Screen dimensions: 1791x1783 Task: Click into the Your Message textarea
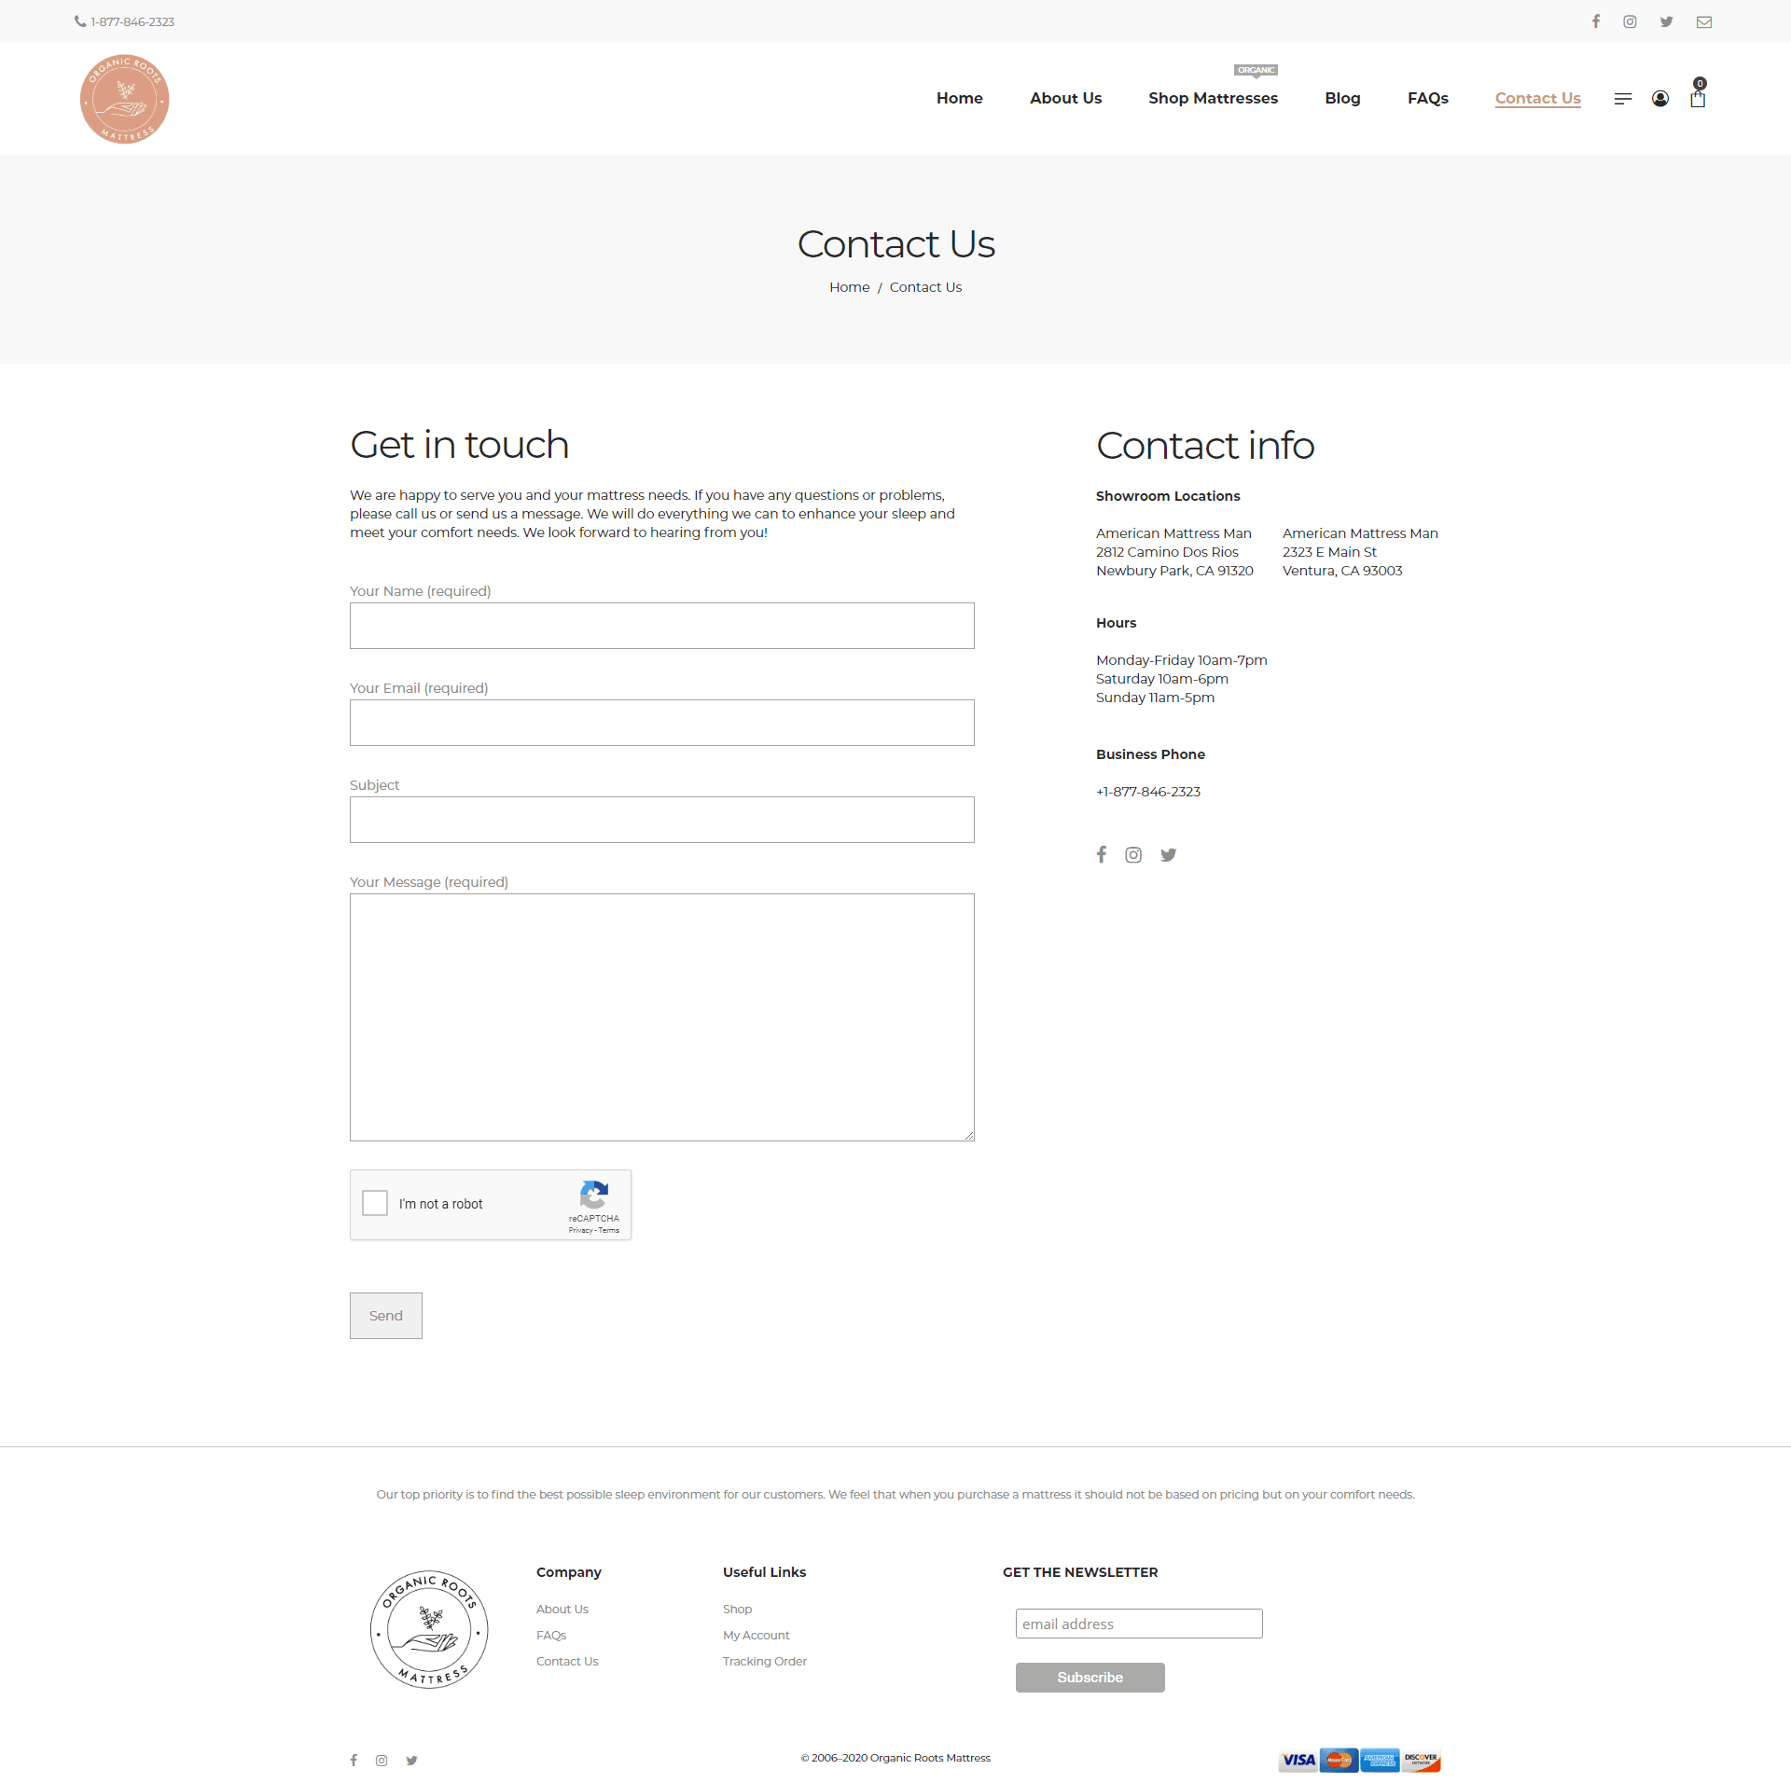tap(661, 1016)
